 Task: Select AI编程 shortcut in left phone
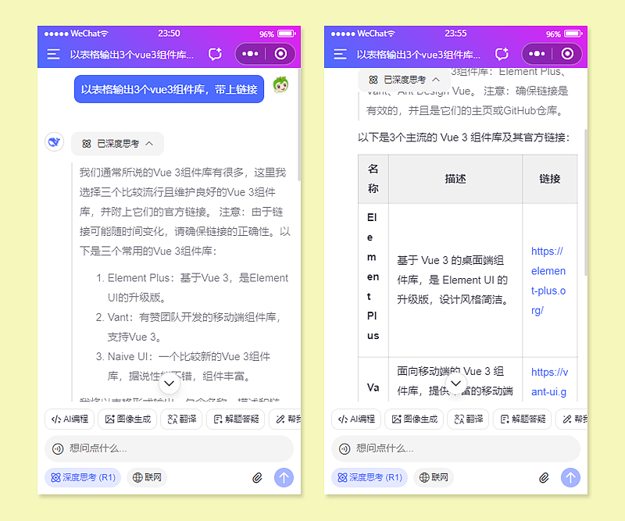coord(70,419)
